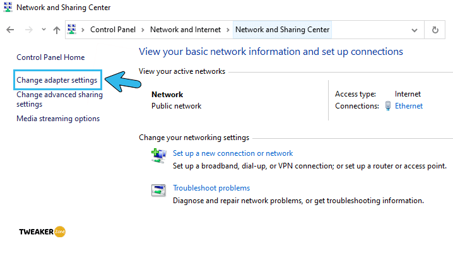Open Control Panel Home link
Viewport: 453px width, 253px height.
tap(50, 57)
